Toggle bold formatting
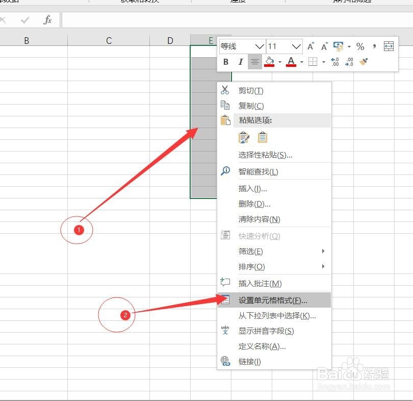Viewport: 413px width, 401px height. (x=225, y=61)
